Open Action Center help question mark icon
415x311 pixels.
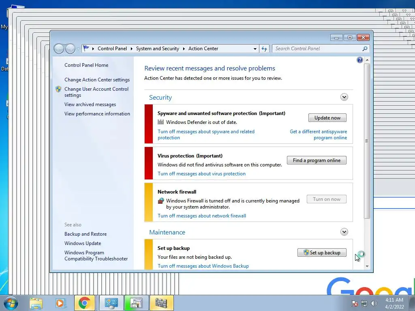pyautogui.click(x=360, y=60)
